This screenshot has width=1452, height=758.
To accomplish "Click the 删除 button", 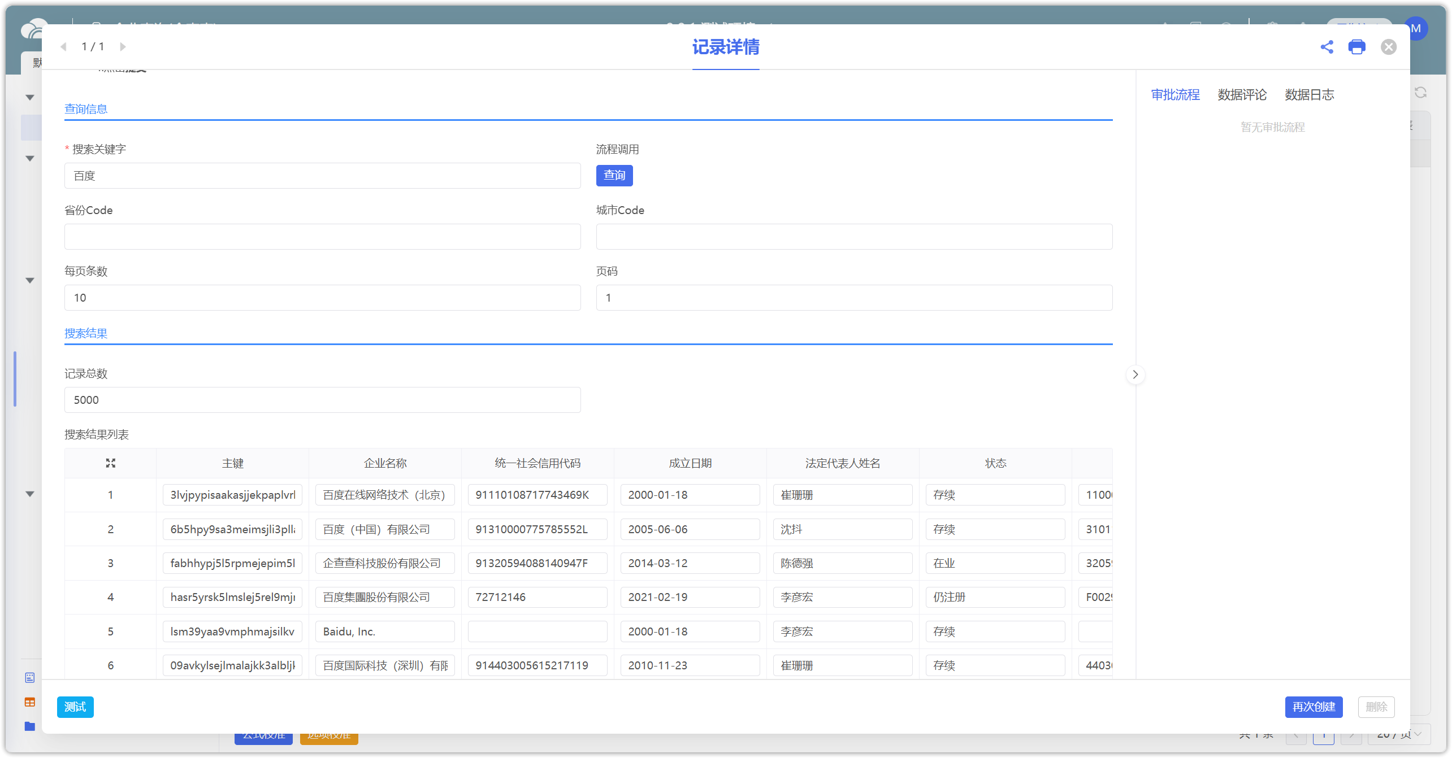I will pyautogui.click(x=1376, y=707).
